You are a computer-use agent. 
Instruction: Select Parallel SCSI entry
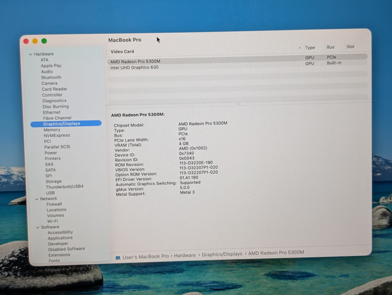point(57,147)
